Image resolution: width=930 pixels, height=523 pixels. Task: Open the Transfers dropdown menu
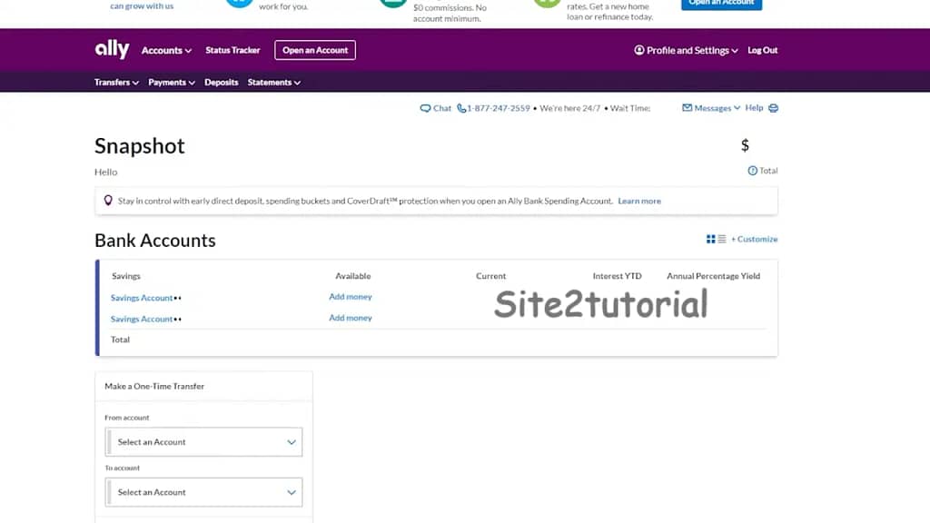click(116, 83)
